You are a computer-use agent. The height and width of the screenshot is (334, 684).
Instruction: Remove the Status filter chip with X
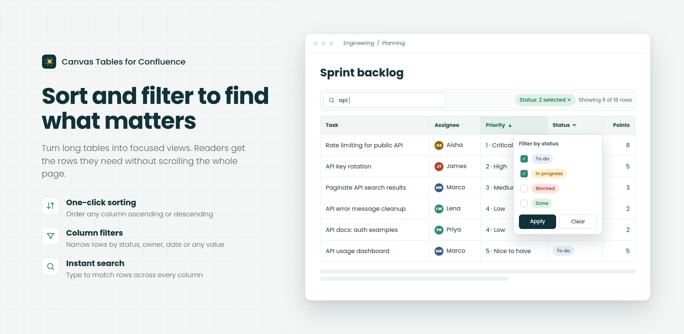point(569,100)
